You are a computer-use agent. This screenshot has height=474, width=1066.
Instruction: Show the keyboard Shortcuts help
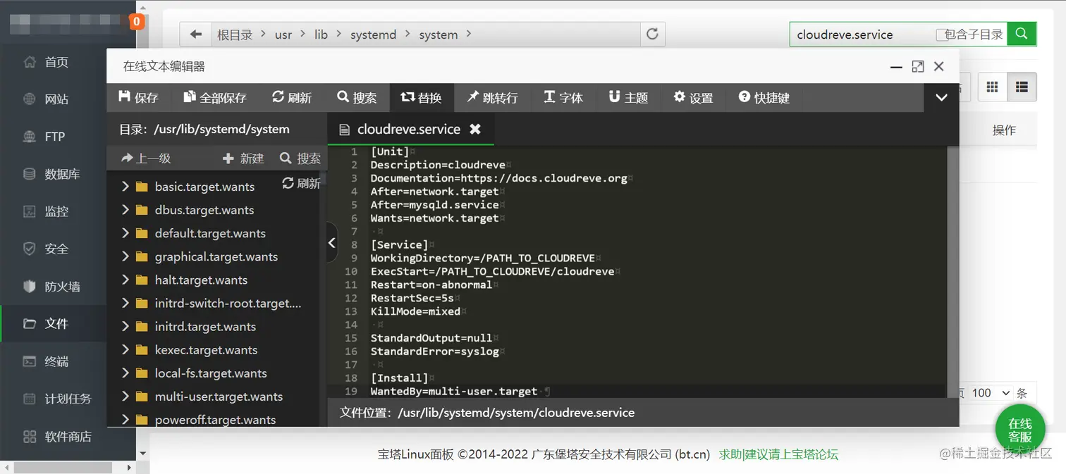(x=764, y=97)
